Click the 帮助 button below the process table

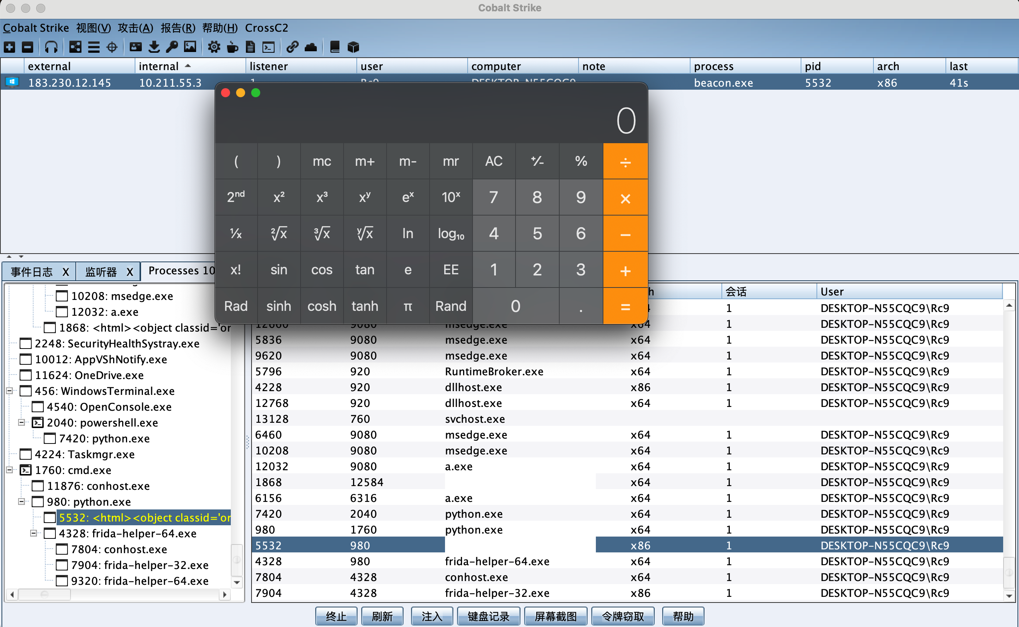(x=683, y=616)
